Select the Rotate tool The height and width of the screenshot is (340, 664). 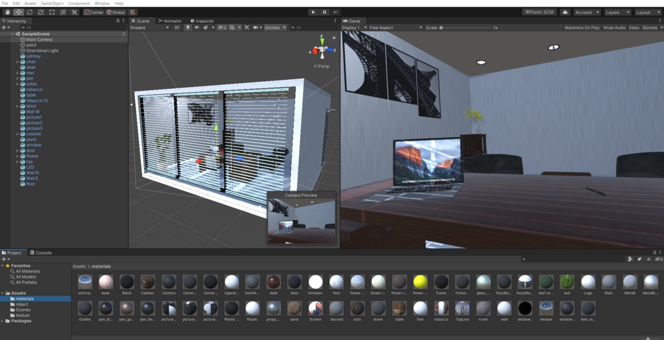(30, 12)
